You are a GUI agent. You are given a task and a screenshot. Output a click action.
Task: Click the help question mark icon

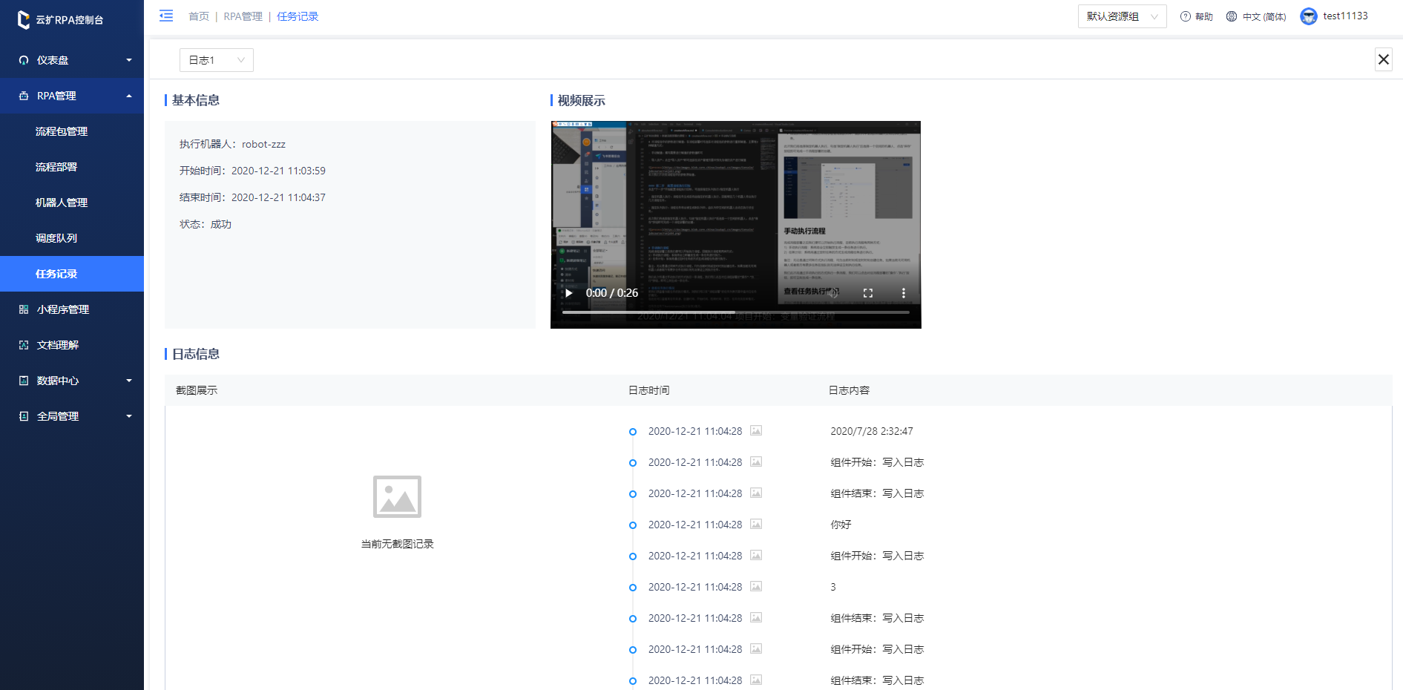(x=1186, y=16)
